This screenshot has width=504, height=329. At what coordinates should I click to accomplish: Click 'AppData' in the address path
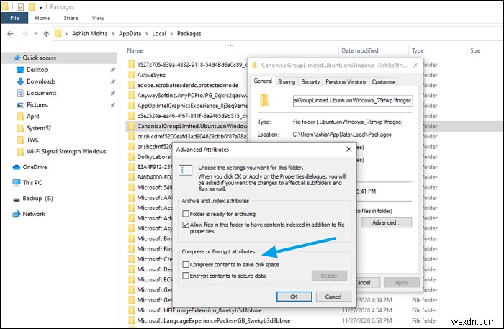[130, 33]
